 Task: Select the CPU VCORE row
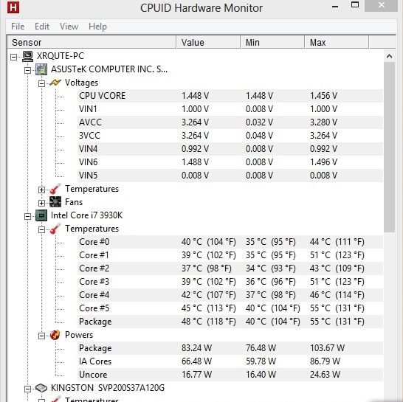click(230, 96)
